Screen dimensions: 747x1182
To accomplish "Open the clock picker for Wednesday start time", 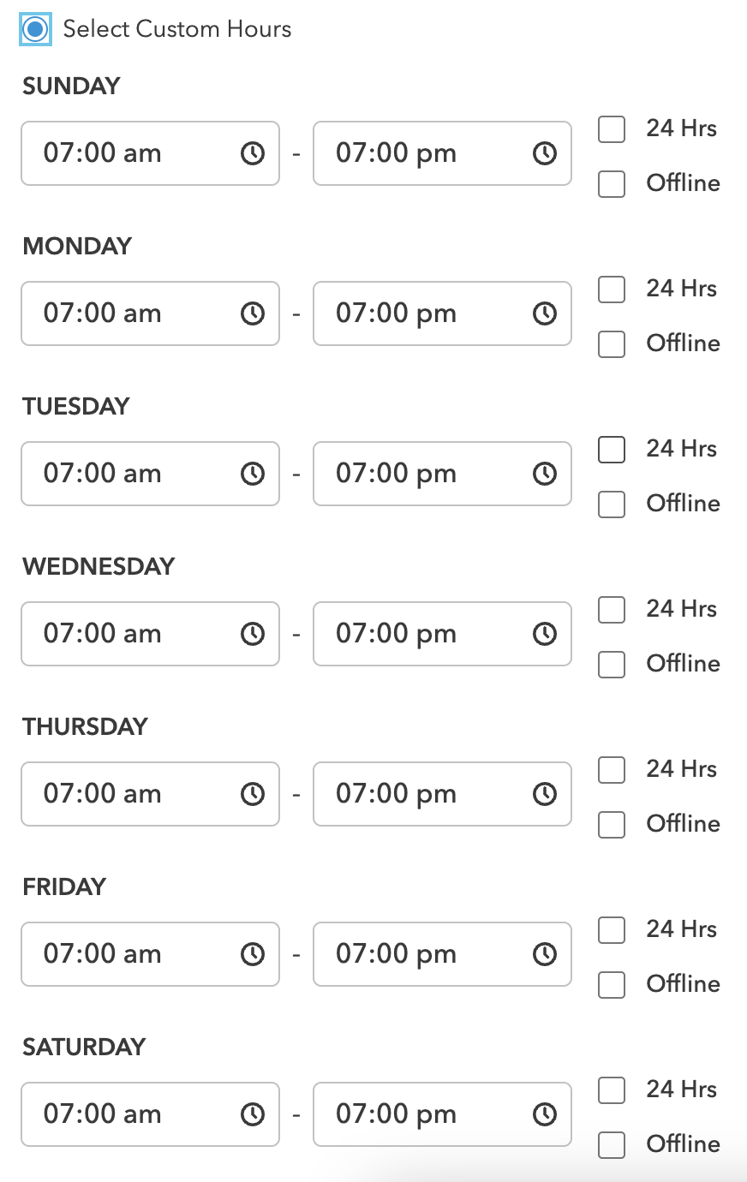I will click(x=253, y=634).
